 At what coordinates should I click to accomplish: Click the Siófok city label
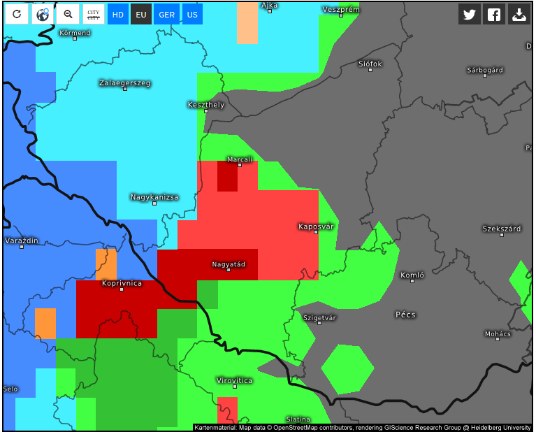coord(370,64)
